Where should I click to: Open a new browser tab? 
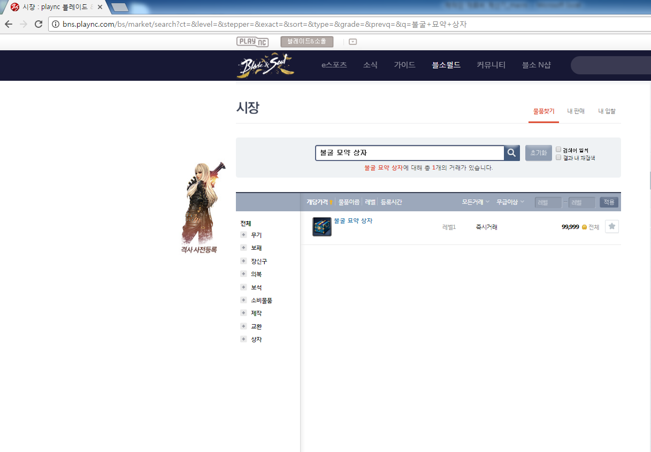pyautogui.click(x=120, y=7)
